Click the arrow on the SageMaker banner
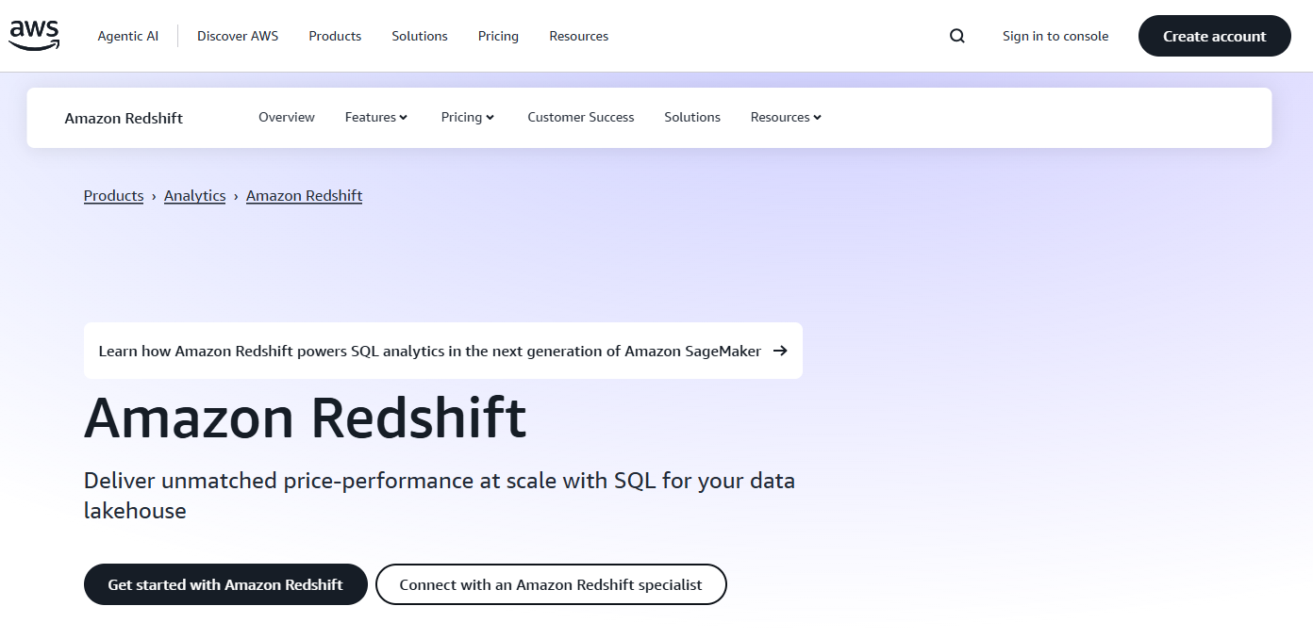 (x=780, y=350)
